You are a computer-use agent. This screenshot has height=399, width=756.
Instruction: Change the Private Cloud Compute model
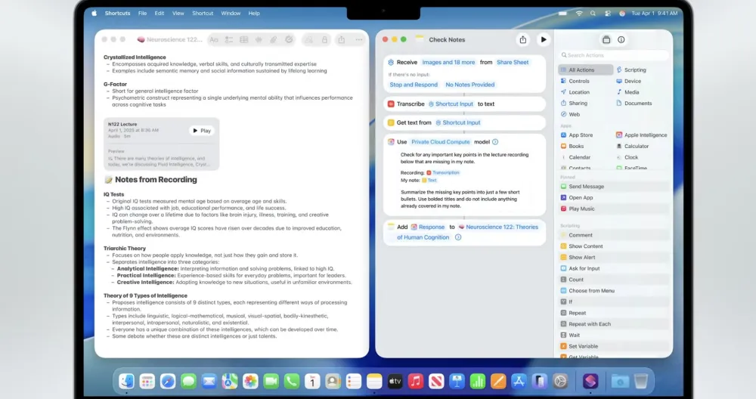(441, 141)
